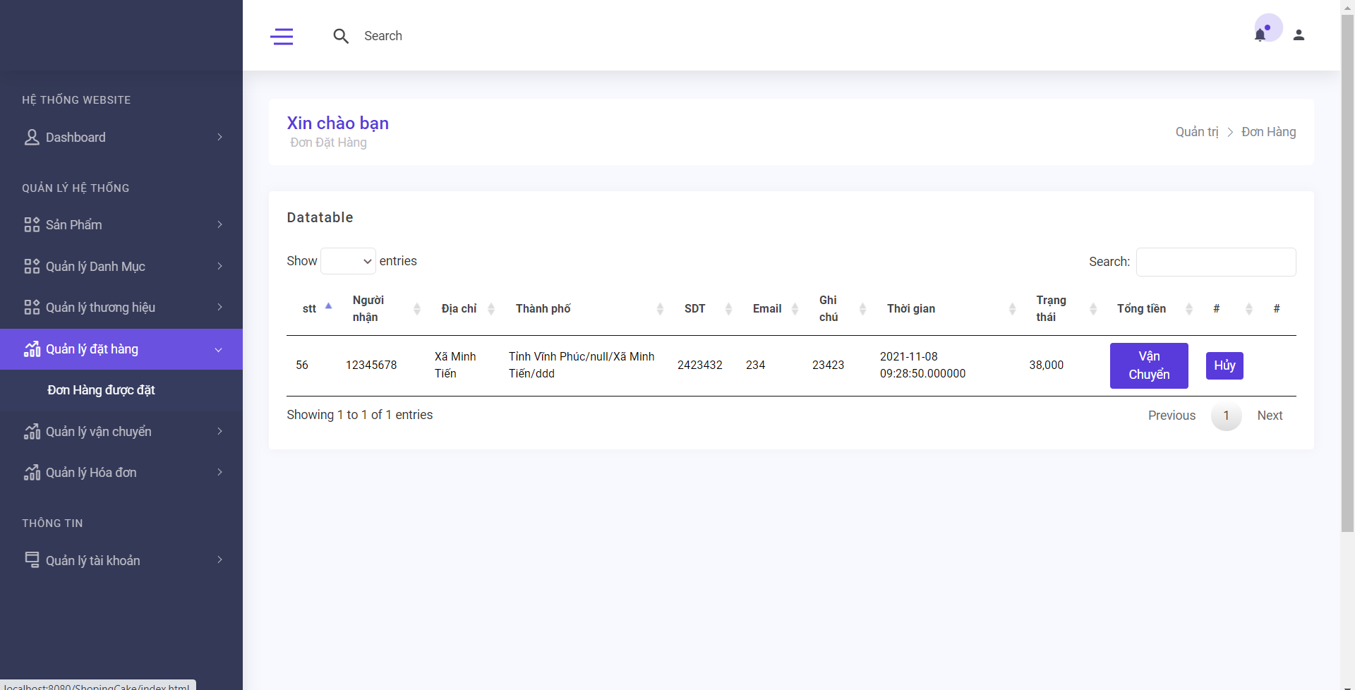Viewport: 1355px width, 690px height.
Task: Open Quản lý thương hiệu menu item
Action: tap(121, 307)
